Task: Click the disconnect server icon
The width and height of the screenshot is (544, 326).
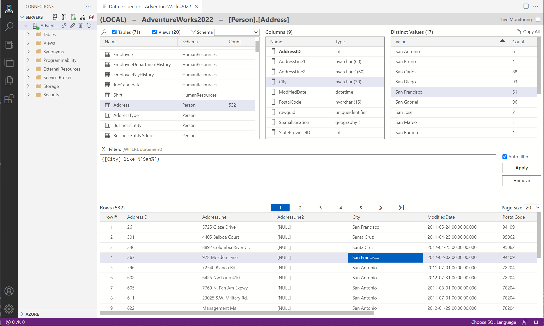Action: click(x=65, y=26)
